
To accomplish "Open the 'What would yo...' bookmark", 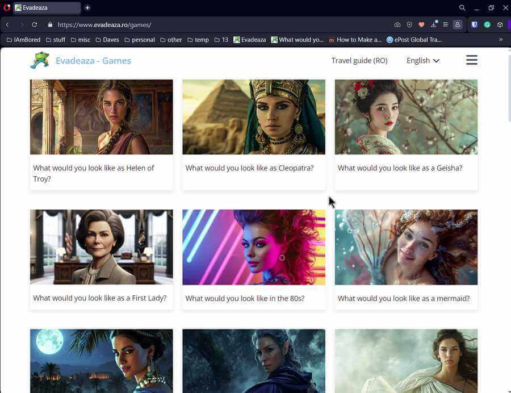I will 297,40.
